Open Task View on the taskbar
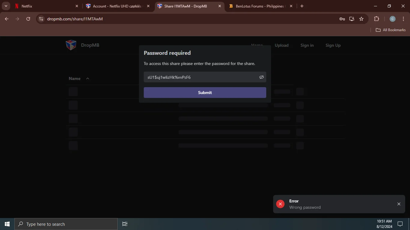This screenshot has height=230, width=410. point(125,224)
